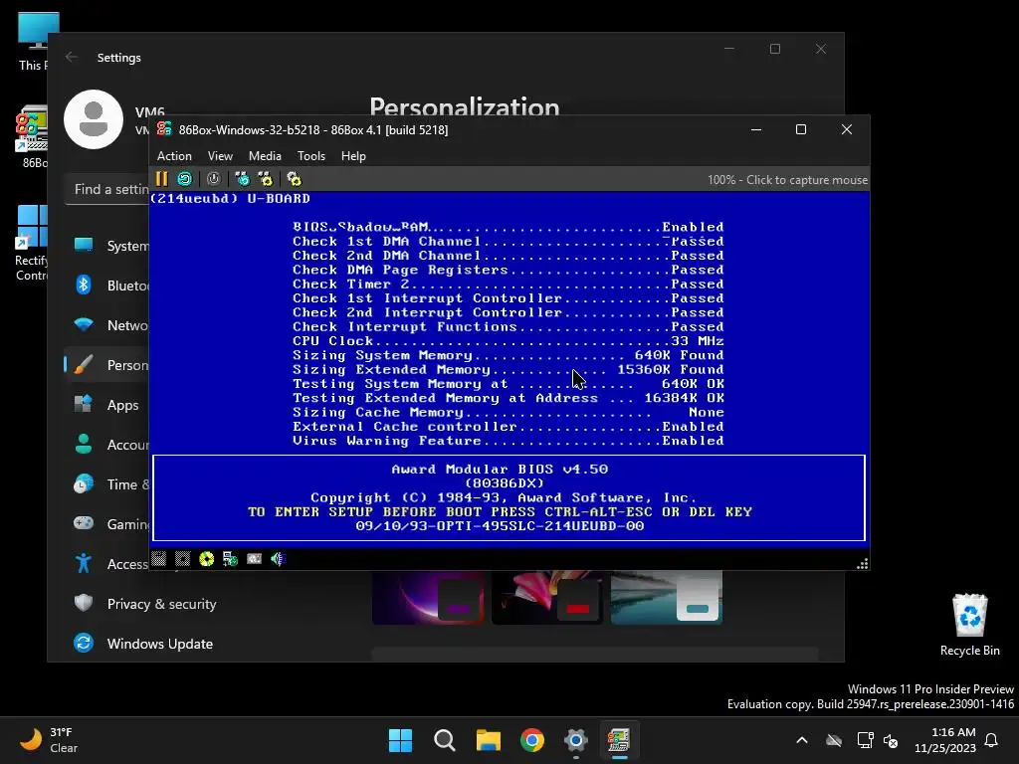Open clock and calendar 1:16 AM
The image size is (1019, 764).
click(945, 740)
